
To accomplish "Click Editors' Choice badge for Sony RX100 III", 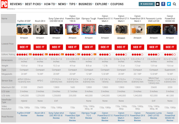I will (62, 54).
